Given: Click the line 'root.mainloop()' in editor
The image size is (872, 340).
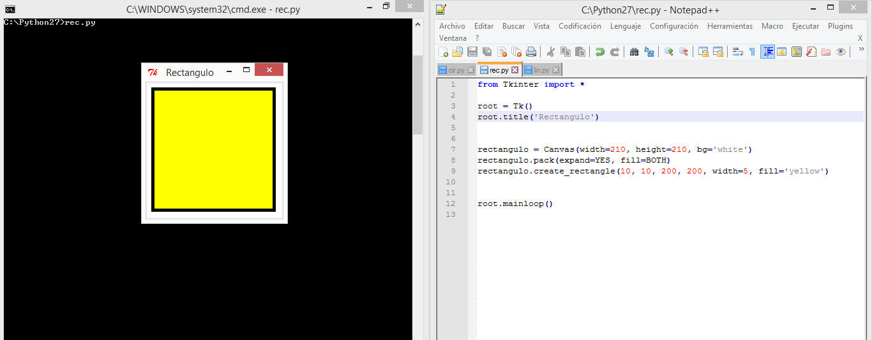Looking at the screenshot, I should 515,203.
